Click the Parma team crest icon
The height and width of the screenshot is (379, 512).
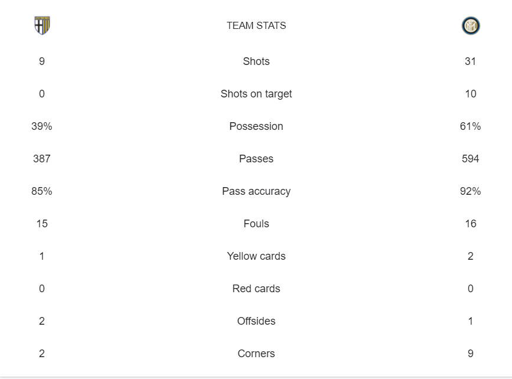(x=42, y=25)
